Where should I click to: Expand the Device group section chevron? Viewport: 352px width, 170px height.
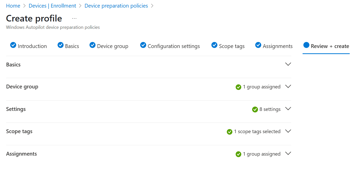pos(288,86)
